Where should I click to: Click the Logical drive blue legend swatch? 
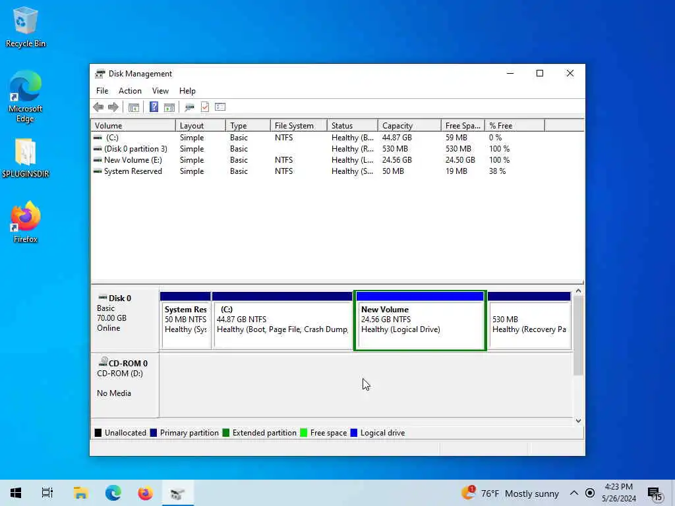[354, 433]
